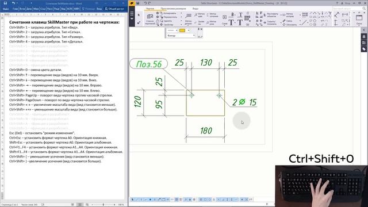This screenshot has height=207, width=368.
Task: Open Word undo history dropdown
Action: coord(18,3)
